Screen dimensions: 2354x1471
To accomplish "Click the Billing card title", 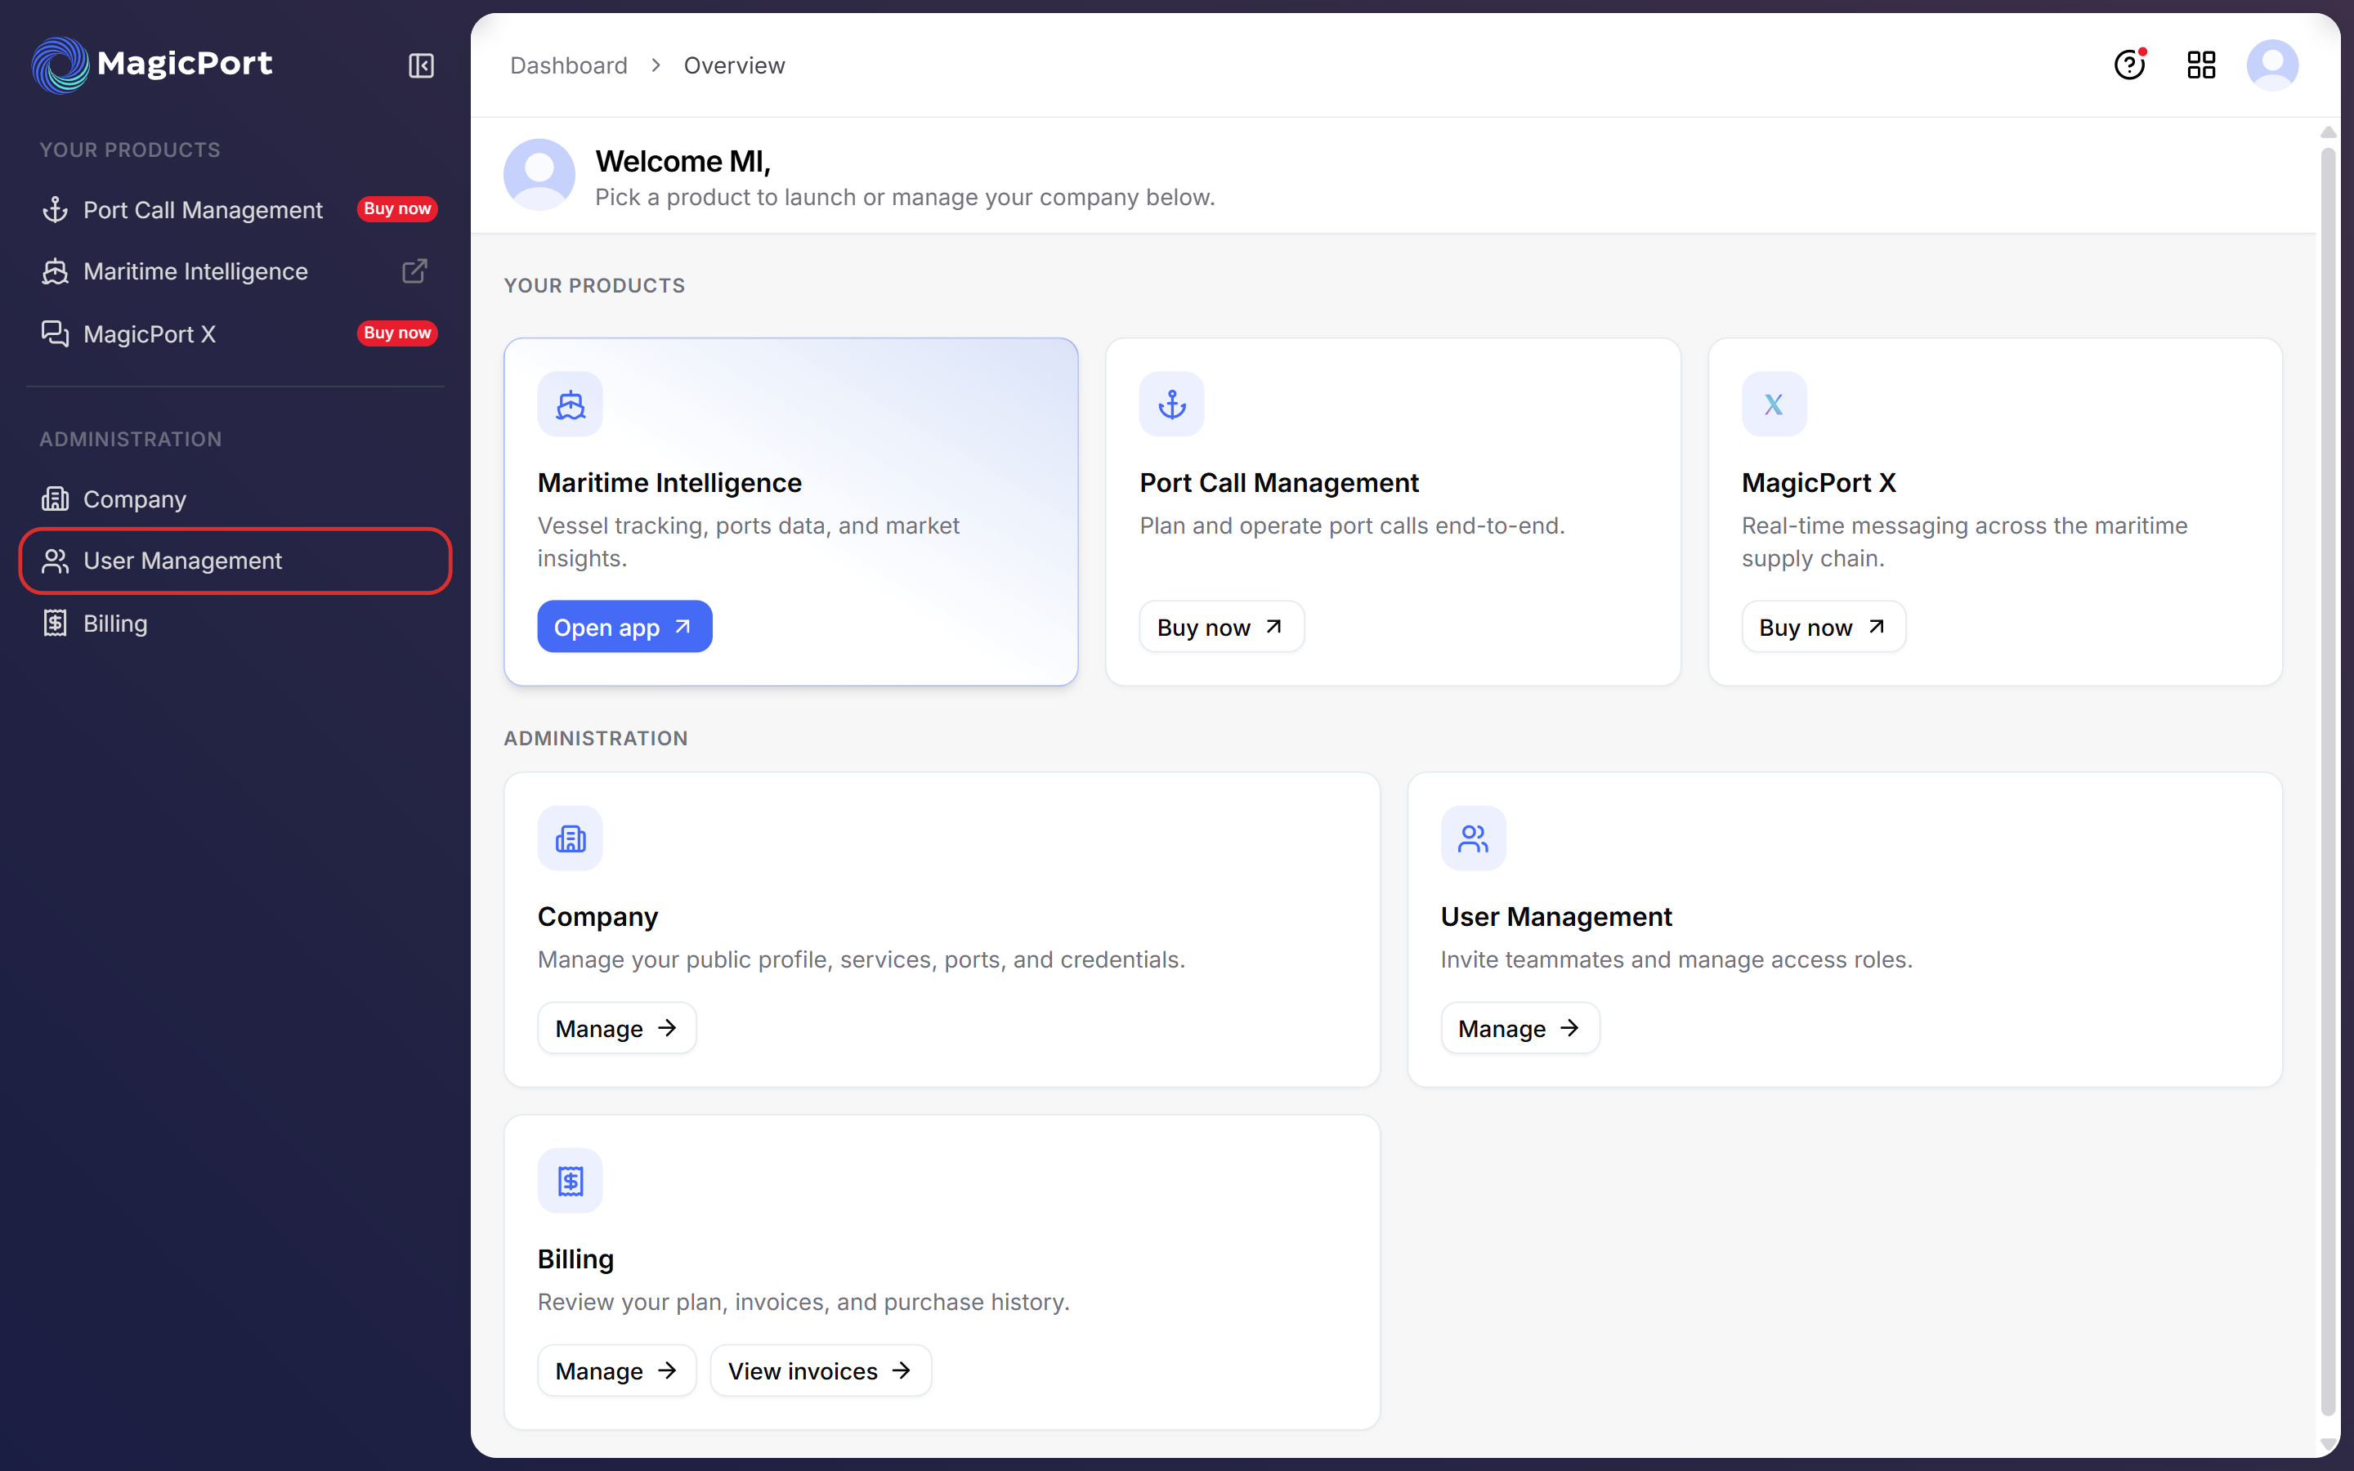I will pyautogui.click(x=575, y=1259).
